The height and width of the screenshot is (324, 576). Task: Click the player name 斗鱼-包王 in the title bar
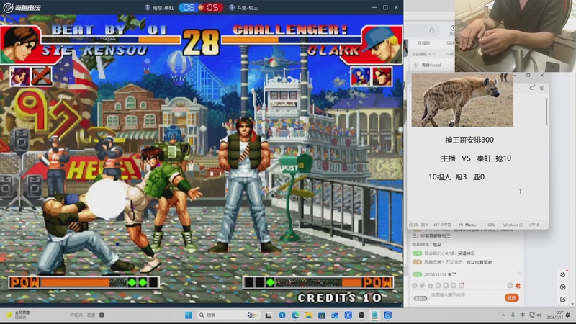[x=247, y=8]
